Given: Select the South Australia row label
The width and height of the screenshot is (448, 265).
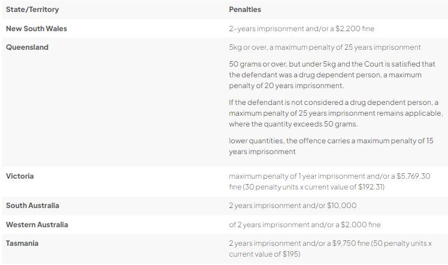Looking at the screenshot, I should point(32,205).
